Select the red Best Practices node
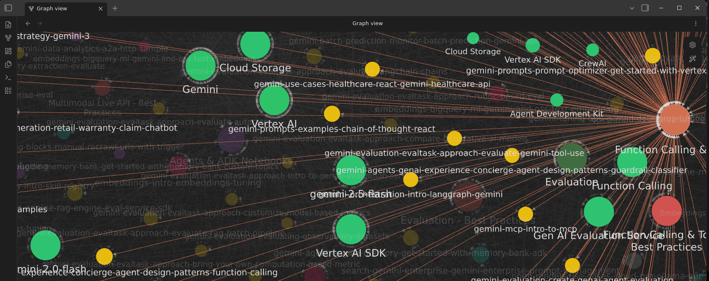This screenshot has width=709, height=281. click(667, 211)
